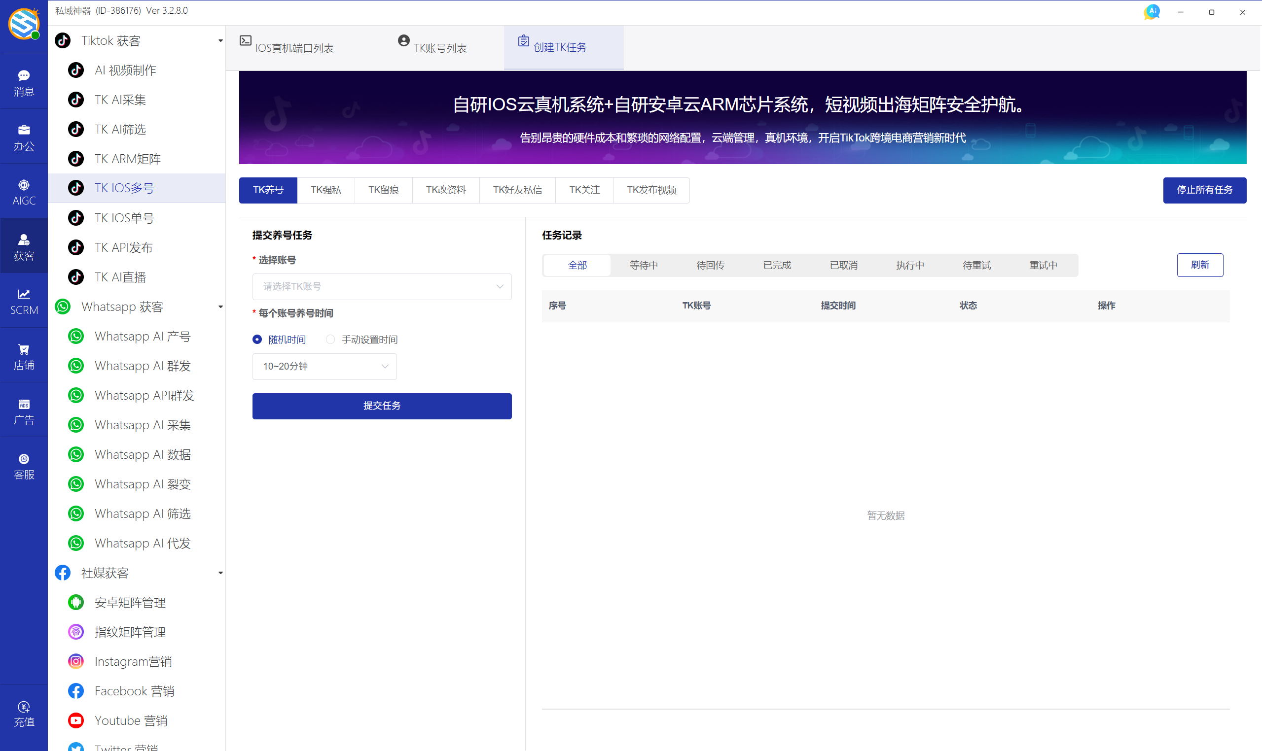Open the 请选择TK账号 dropdown
This screenshot has width=1262, height=751.
[x=381, y=286]
